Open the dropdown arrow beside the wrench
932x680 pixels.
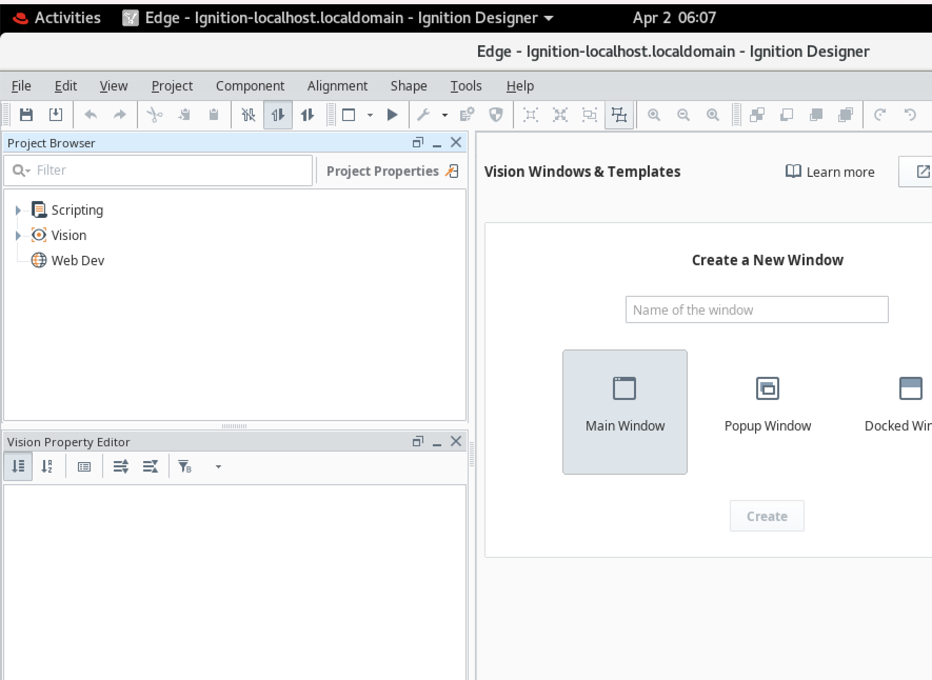click(445, 115)
